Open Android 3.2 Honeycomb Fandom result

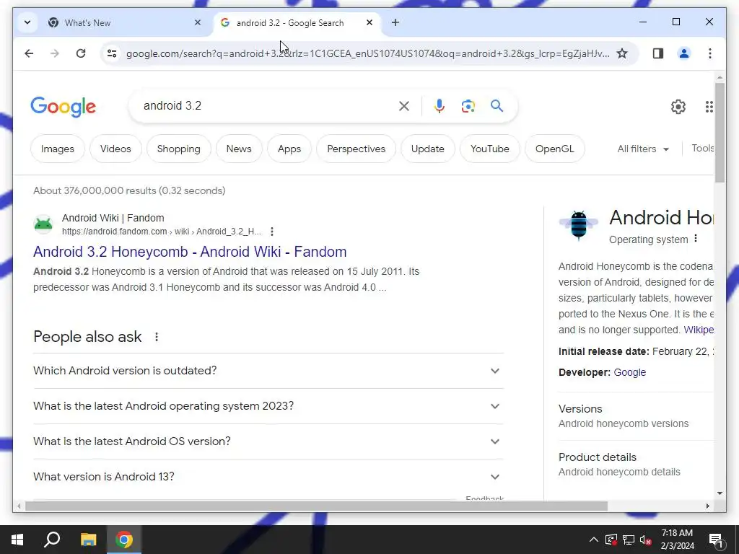(x=190, y=252)
